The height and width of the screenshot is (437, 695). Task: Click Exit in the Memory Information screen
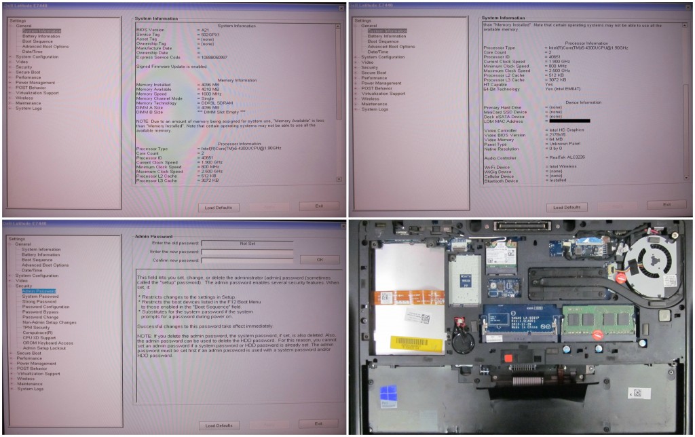click(319, 206)
